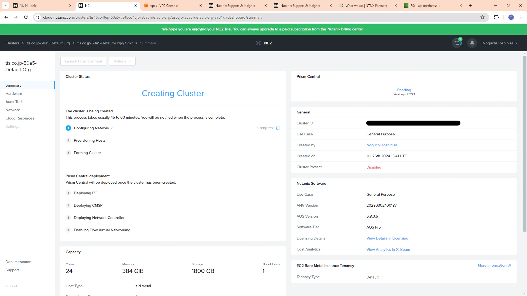
Task: Open Audit Trail in sidebar
Action: click(x=14, y=102)
